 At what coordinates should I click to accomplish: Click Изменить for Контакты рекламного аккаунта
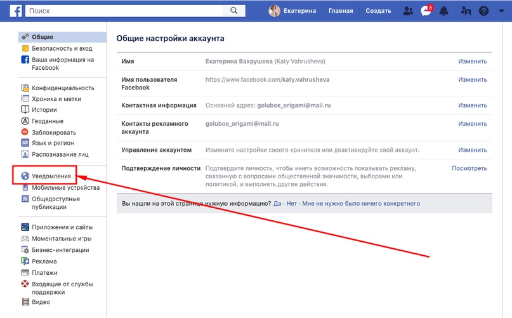tap(472, 124)
